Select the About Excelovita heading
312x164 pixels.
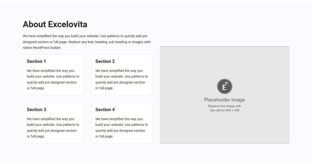55,24
